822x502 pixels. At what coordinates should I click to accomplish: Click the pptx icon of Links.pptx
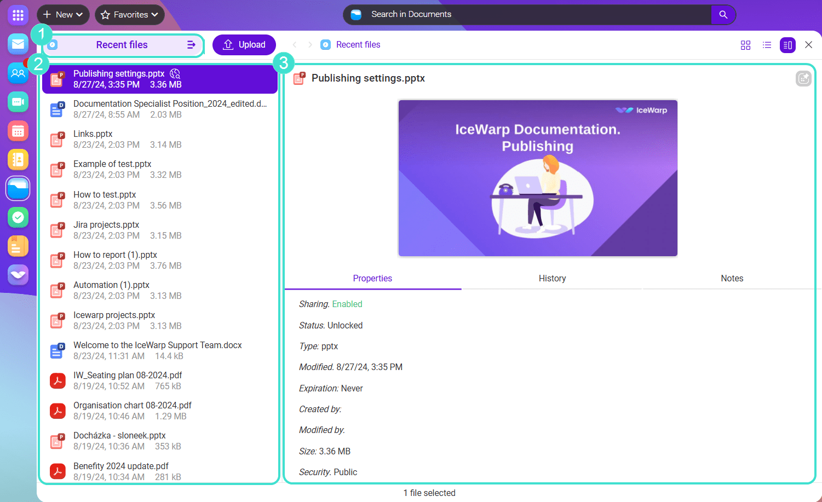tap(58, 139)
